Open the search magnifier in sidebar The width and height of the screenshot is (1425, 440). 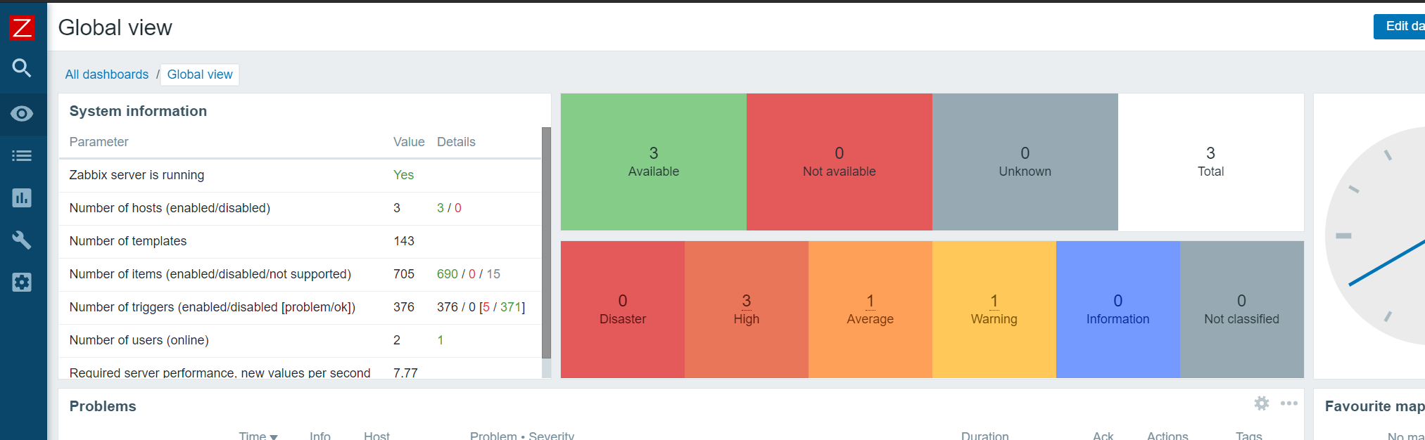pos(22,68)
